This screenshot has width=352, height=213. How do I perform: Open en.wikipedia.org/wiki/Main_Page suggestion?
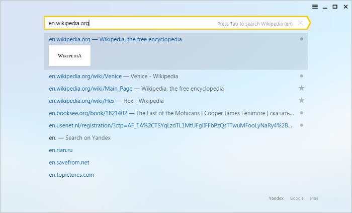pyautogui.click(x=136, y=89)
